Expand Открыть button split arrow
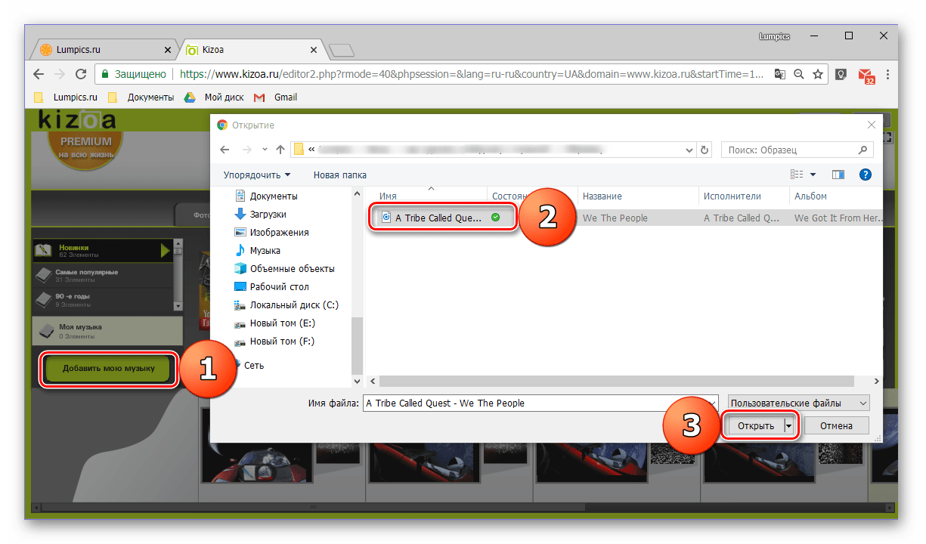Screen dimensions: 926x544 [789, 426]
